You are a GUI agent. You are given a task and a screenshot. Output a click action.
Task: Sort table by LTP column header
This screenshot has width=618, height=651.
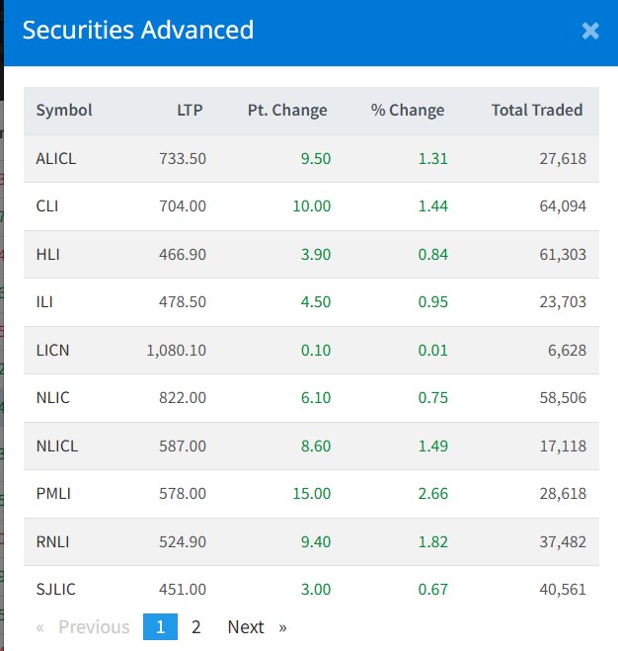click(x=190, y=110)
